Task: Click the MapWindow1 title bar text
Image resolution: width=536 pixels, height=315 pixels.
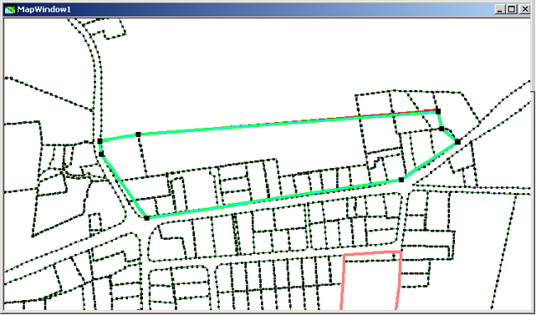Action: [x=43, y=9]
